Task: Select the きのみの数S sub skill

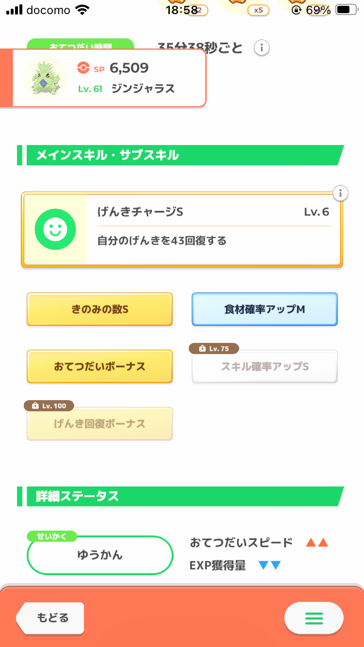Action: 99,309
